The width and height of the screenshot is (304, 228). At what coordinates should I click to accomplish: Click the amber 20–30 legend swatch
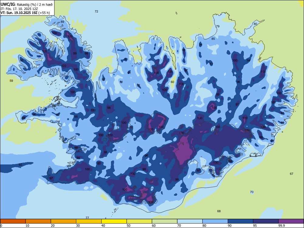coord(64,221)
